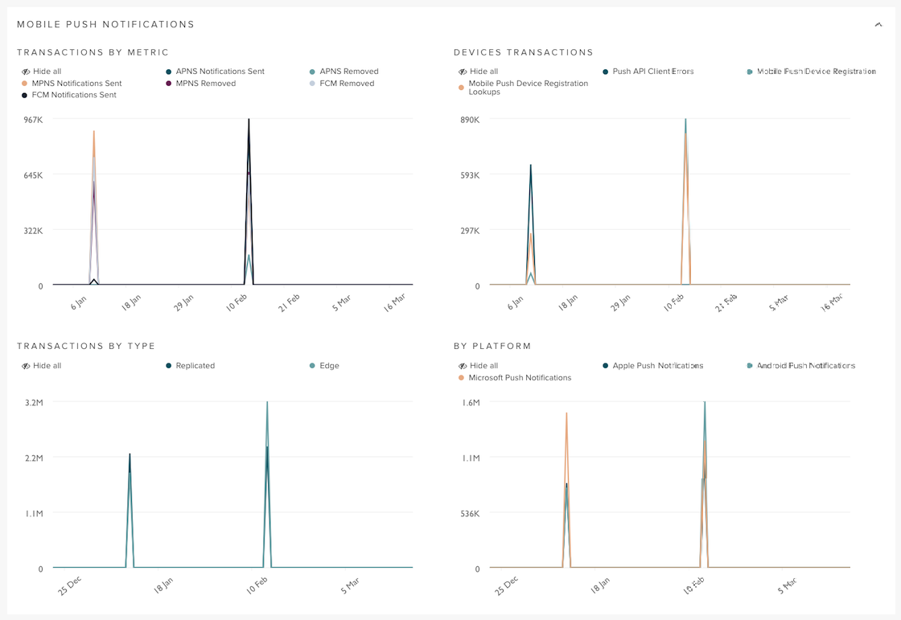Click the 536K axis label
The image size is (901, 620).
pos(470,513)
